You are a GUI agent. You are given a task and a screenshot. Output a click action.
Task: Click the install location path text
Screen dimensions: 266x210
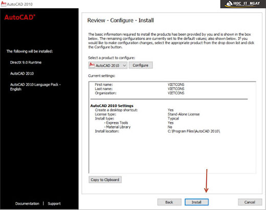[x=194, y=131]
